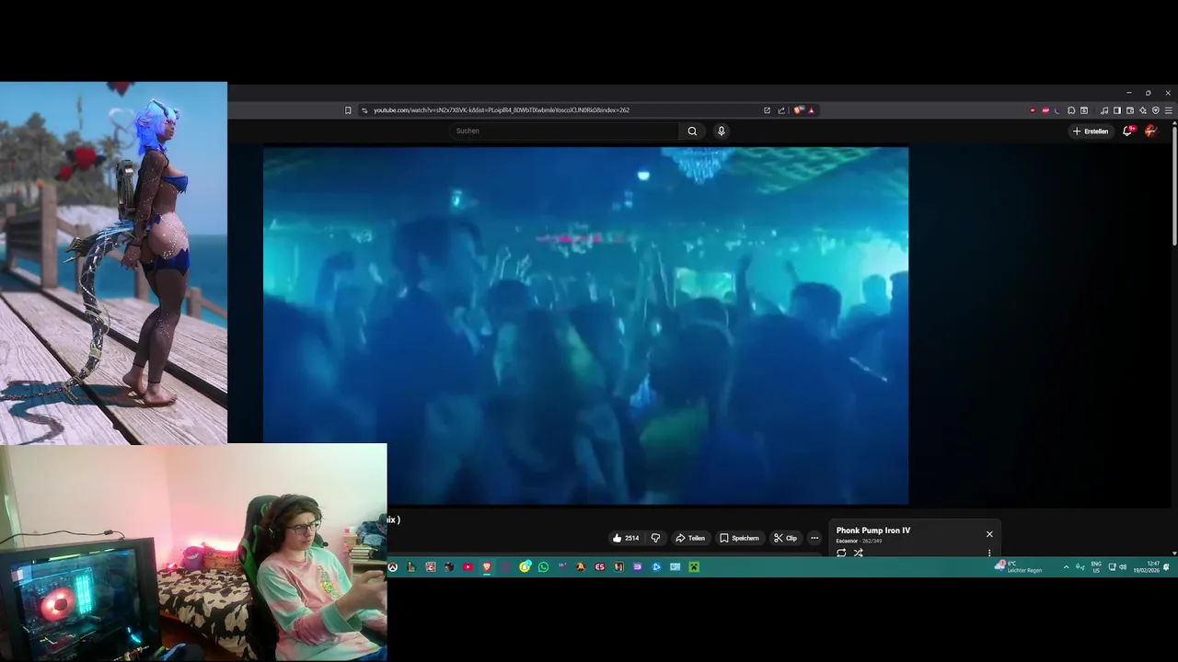Like the video with 2514 likes
1178x662 pixels.
pyautogui.click(x=625, y=538)
